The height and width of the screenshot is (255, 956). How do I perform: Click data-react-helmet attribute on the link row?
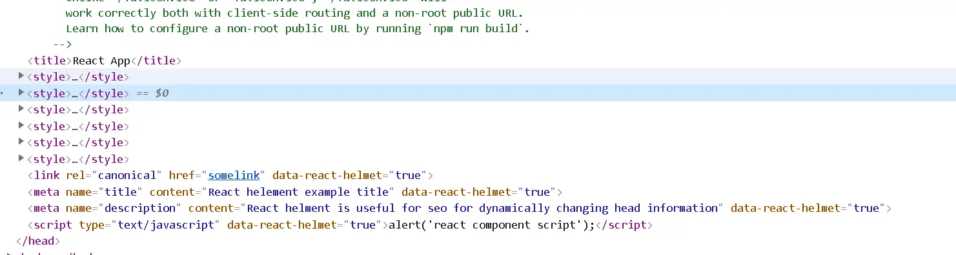point(349,175)
